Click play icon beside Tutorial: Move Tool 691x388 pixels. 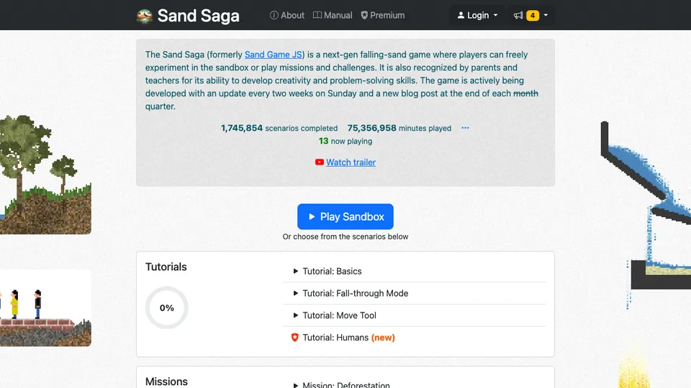click(296, 315)
